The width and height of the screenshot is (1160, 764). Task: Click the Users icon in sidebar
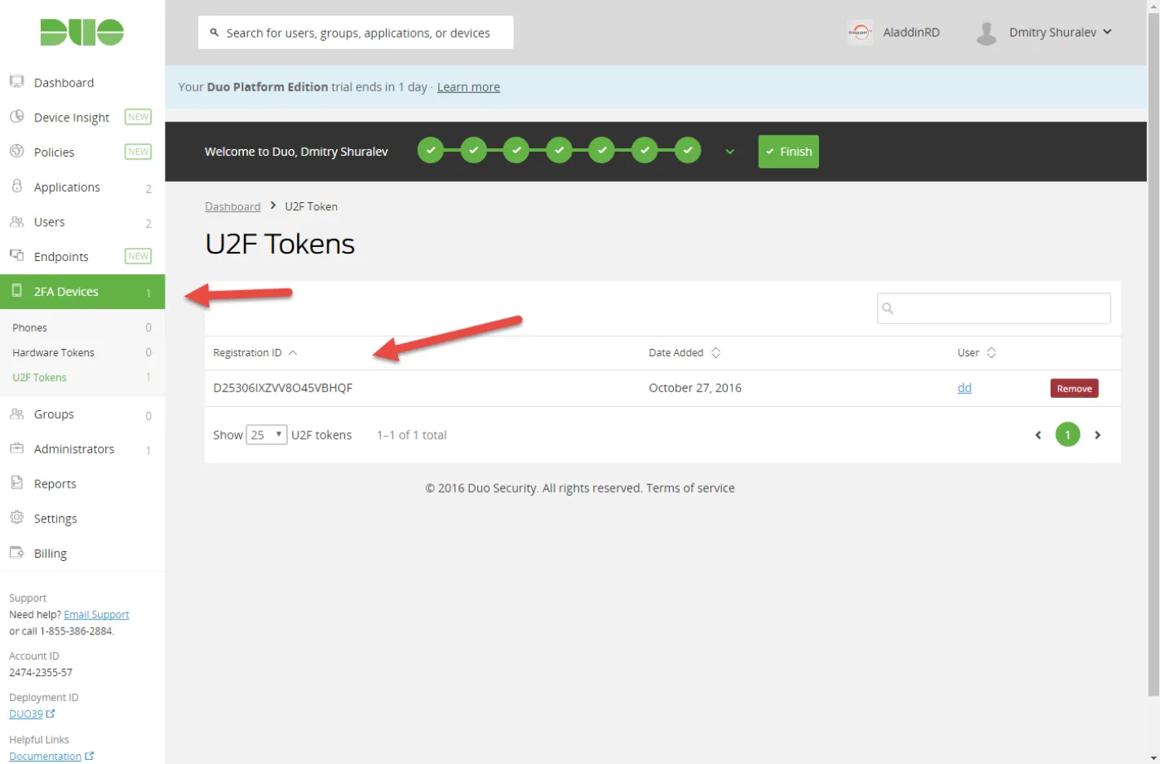16,221
